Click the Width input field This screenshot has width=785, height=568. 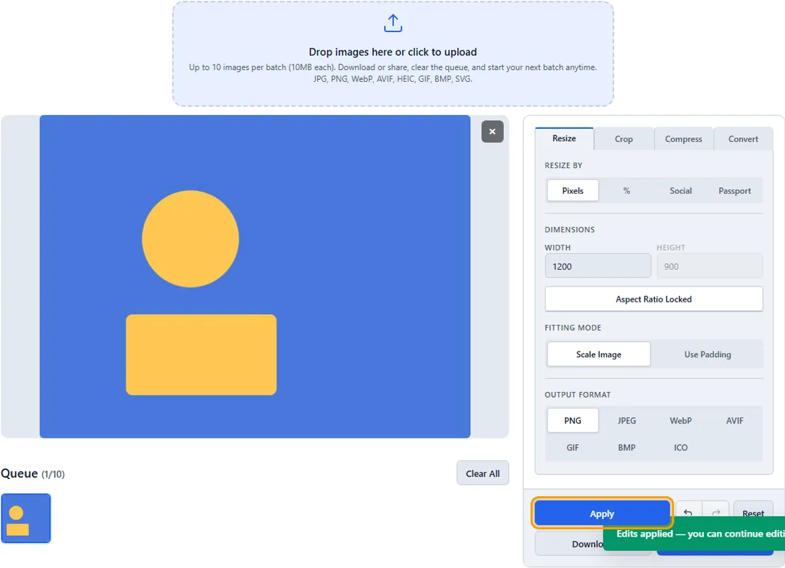[598, 266]
